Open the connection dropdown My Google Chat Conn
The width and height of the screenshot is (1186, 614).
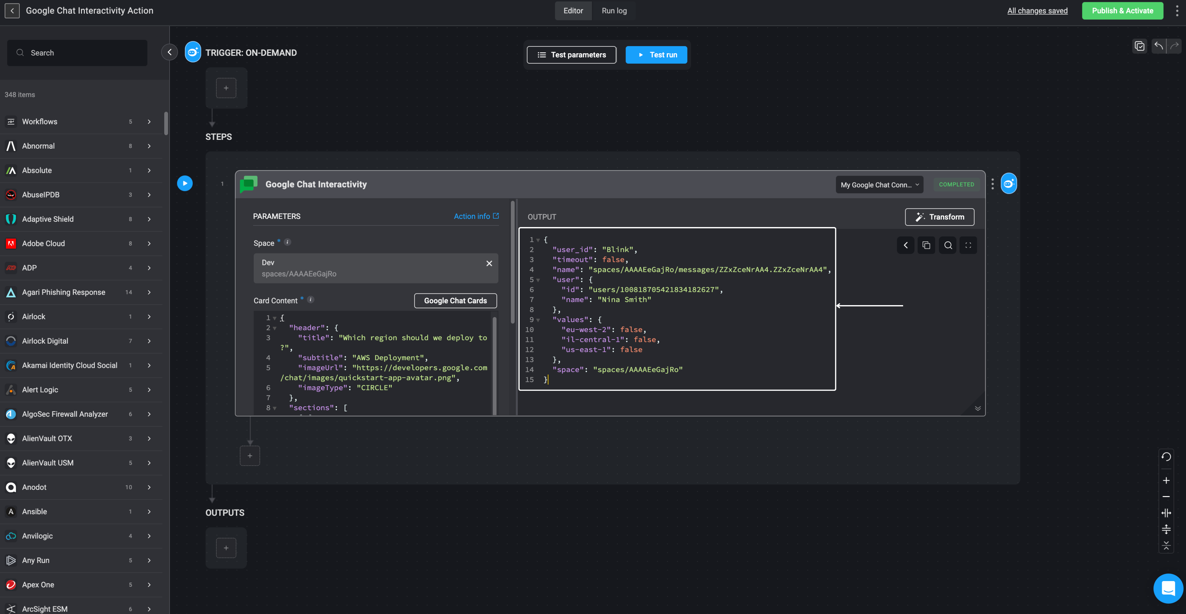[x=879, y=184]
